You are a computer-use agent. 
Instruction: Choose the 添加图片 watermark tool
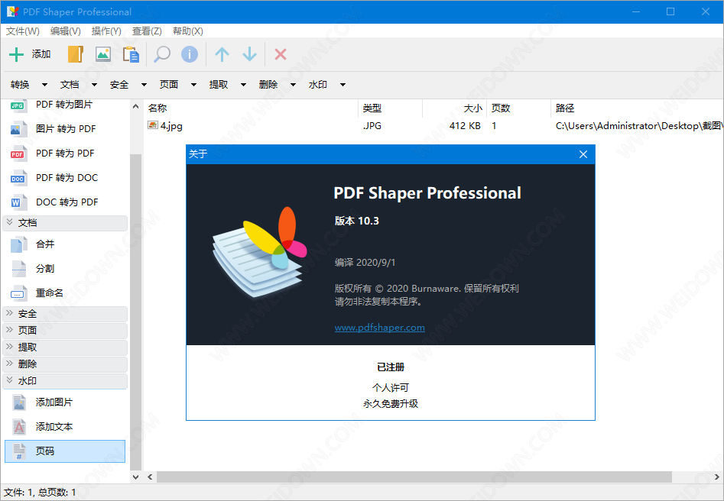click(x=65, y=402)
